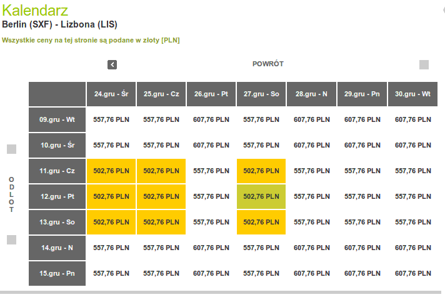Viewport: 445px width, 297px height.
Task: Click the grey later departure dates square
Action: (12, 240)
